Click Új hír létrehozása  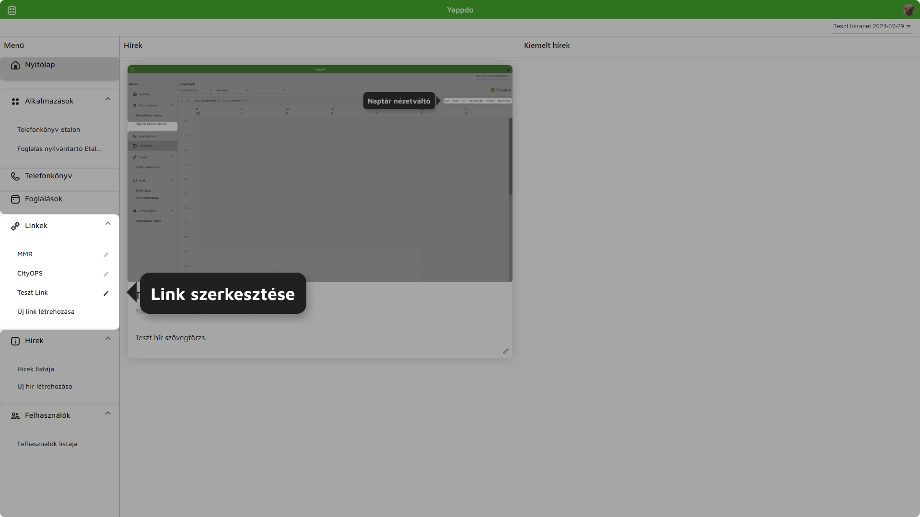pos(45,387)
